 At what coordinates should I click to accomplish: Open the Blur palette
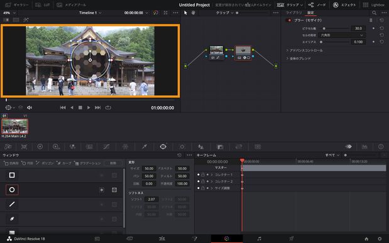[200, 147]
